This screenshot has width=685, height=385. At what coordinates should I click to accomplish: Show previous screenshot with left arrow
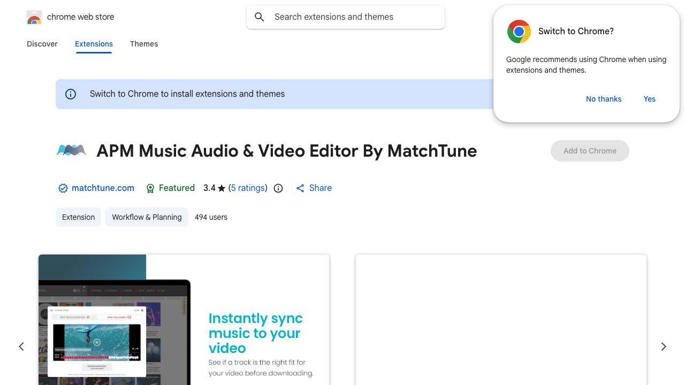tap(21, 346)
